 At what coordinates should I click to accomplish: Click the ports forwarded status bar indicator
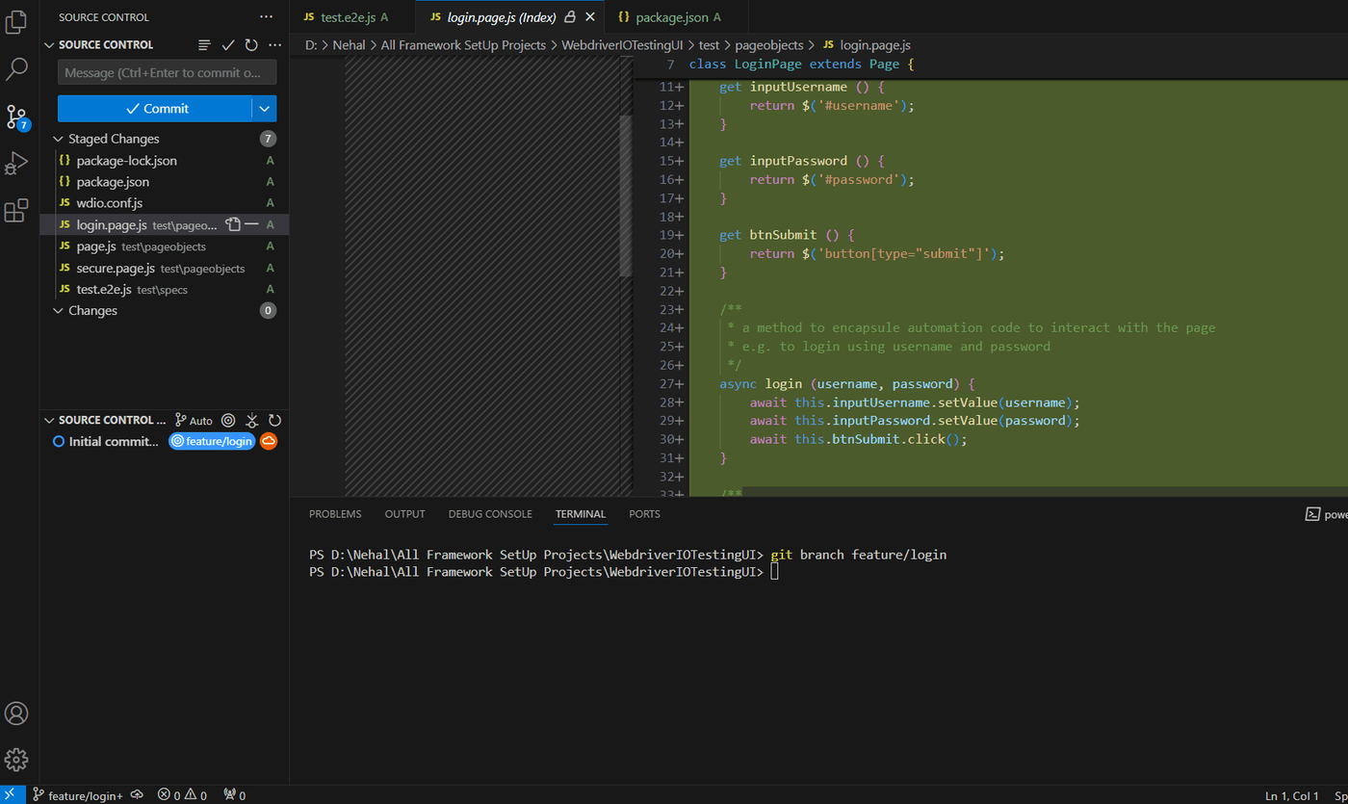(x=234, y=795)
